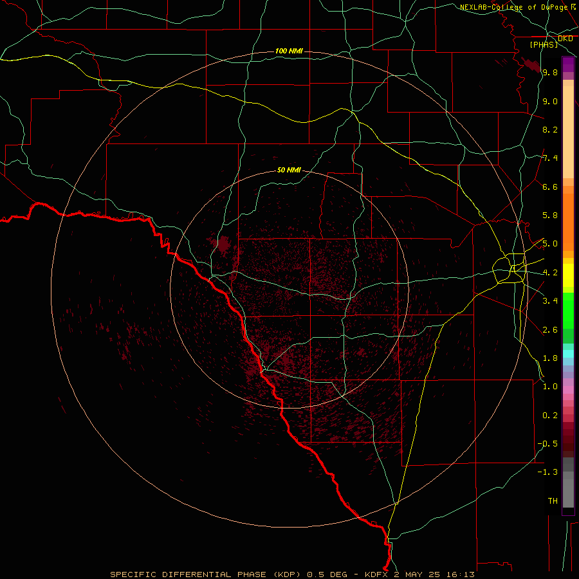This screenshot has width=579, height=579.
Task: Click the -0.5 value on the color scale
Action: tap(547, 444)
